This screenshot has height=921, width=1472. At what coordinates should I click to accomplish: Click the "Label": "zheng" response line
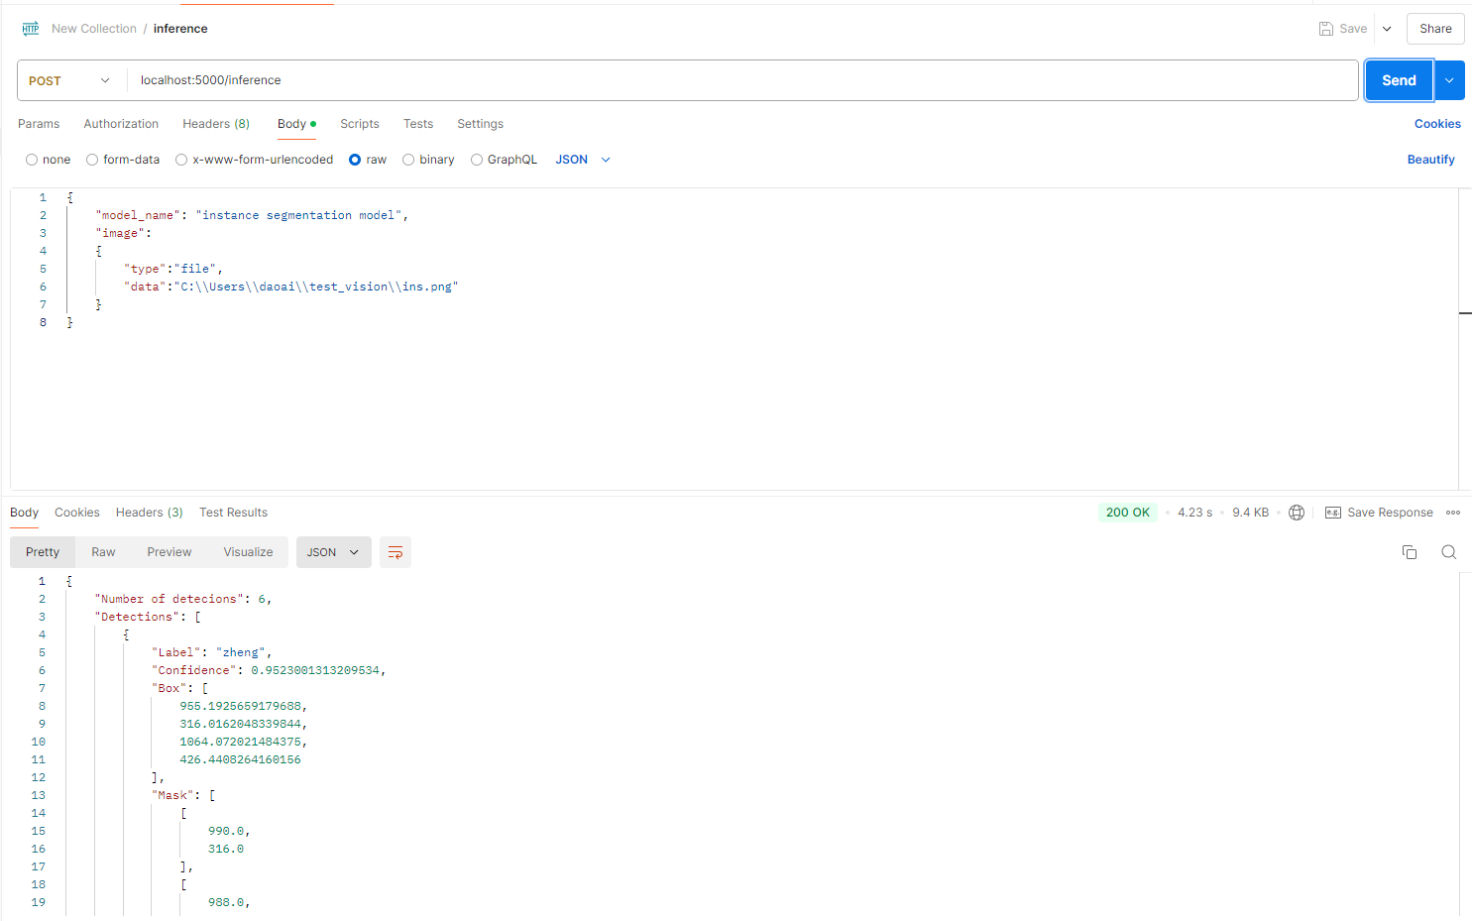(x=211, y=652)
